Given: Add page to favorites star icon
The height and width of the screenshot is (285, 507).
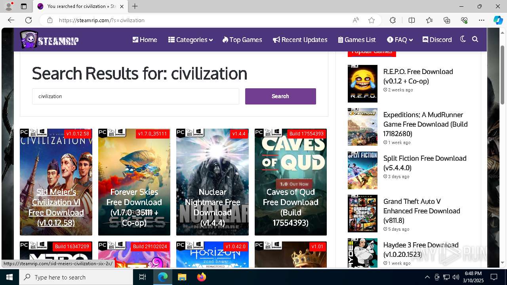Looking at the screenshot, I should pyautogui.click(x=372, y=20).
